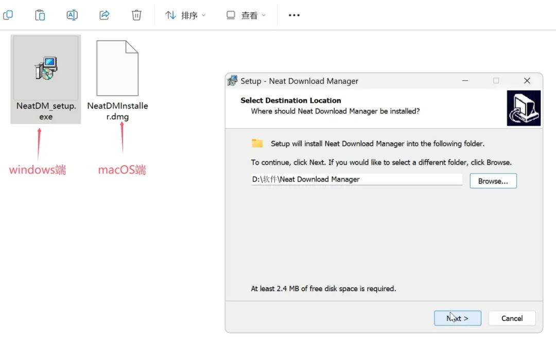Open the 排序 sort dropdown
The image size is (556, 339).
click(x=185, y=15)
